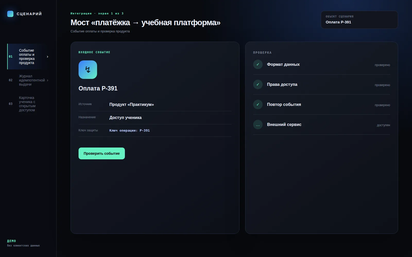The height and width of the screenshot is (257, 412).
Task: Click the Назначение field label
Action: pyautogui.click(x=87, y=117)
